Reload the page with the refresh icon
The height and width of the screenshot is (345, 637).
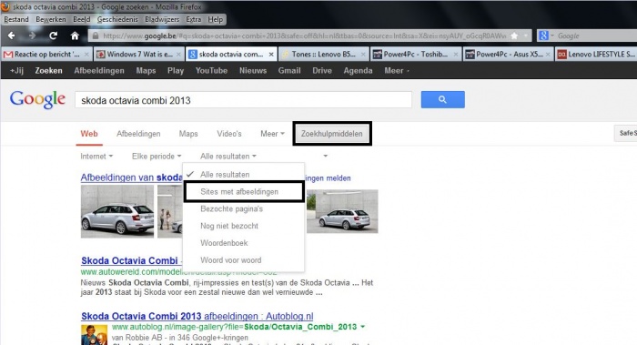coord(53,36)
